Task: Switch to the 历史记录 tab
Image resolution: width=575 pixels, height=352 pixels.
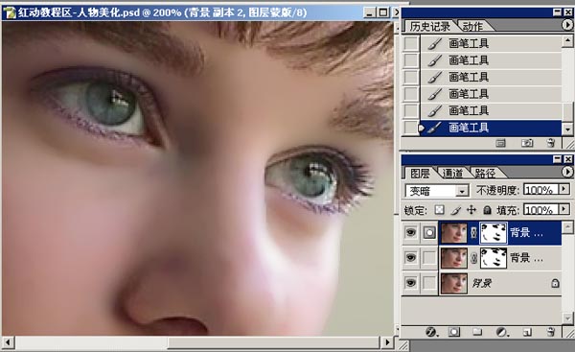Action: tap(429, 27)
